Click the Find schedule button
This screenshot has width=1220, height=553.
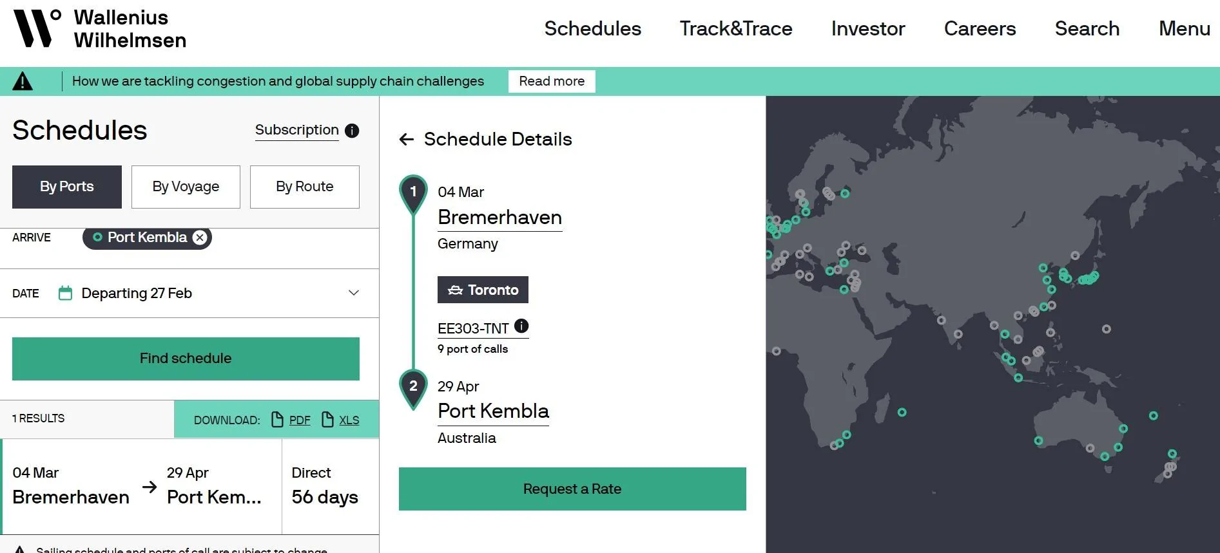pyautogui.click(x=186, y=359)
